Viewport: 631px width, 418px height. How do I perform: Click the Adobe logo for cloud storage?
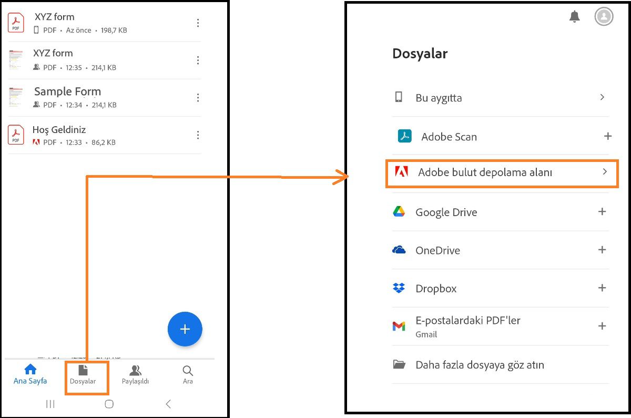click(x=401, y=171)
